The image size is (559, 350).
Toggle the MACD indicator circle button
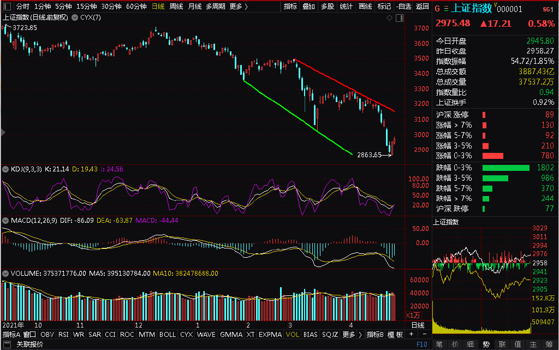click(5, 221)
